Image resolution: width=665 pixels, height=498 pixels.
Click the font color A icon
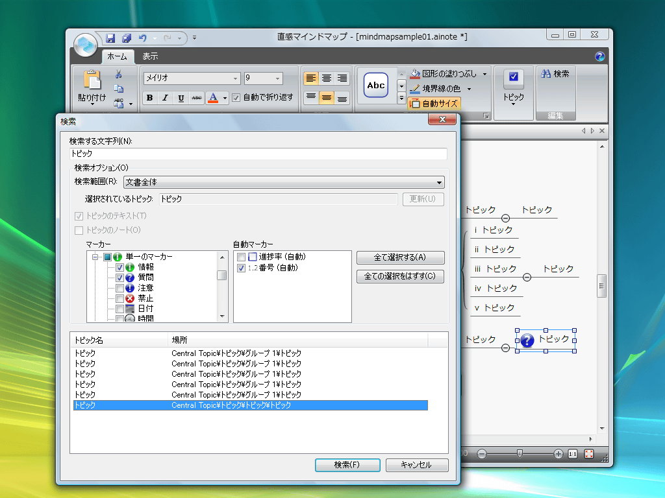pyautogui.click(x=213, y=98)
